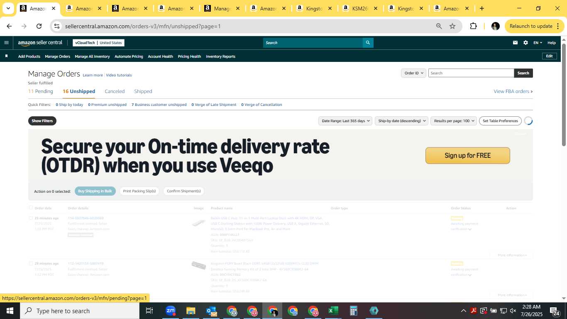The width and height of the screenshot is (567, 319).
Task: Open Seller Central settings gear
Action: click(x=525, y=43)
